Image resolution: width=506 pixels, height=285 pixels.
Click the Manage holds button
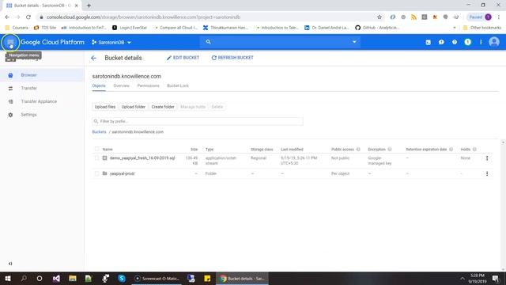[x=193, y=107]
